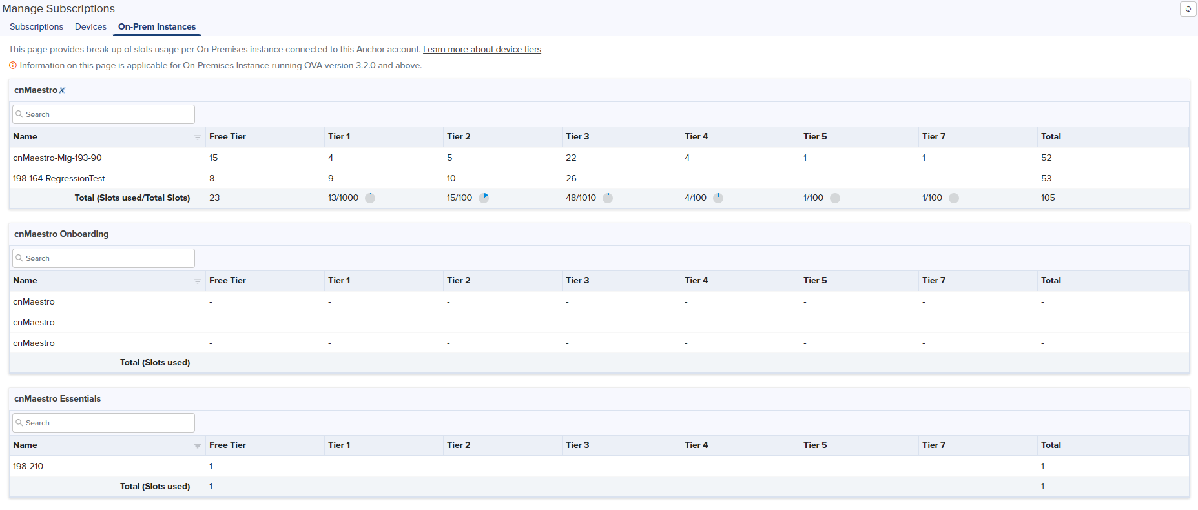Open Learn more about device tiers link
The width and height of the screenshot is (1198, 510).
(482, 49)
